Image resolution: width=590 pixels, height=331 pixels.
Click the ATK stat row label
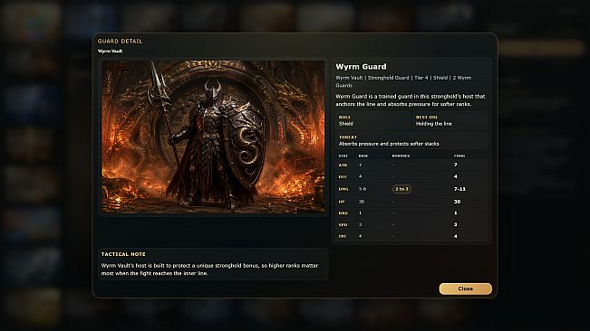343,165
